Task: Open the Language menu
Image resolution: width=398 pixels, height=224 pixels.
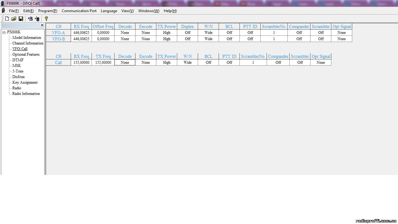Action: pyautogui.click(x=109, y=11)
